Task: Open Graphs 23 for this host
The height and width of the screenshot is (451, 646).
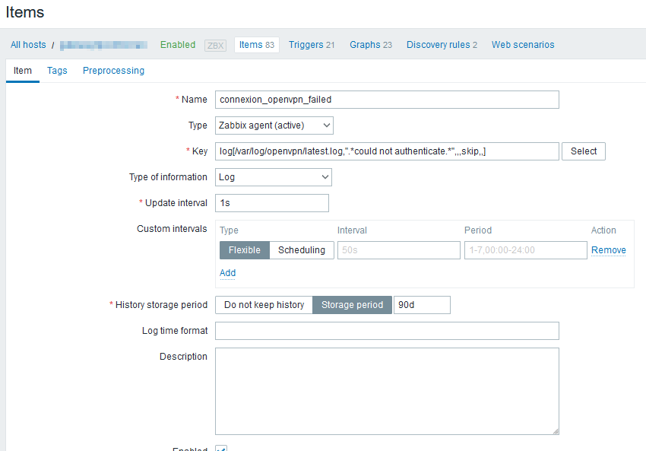Action: point(371,45)
